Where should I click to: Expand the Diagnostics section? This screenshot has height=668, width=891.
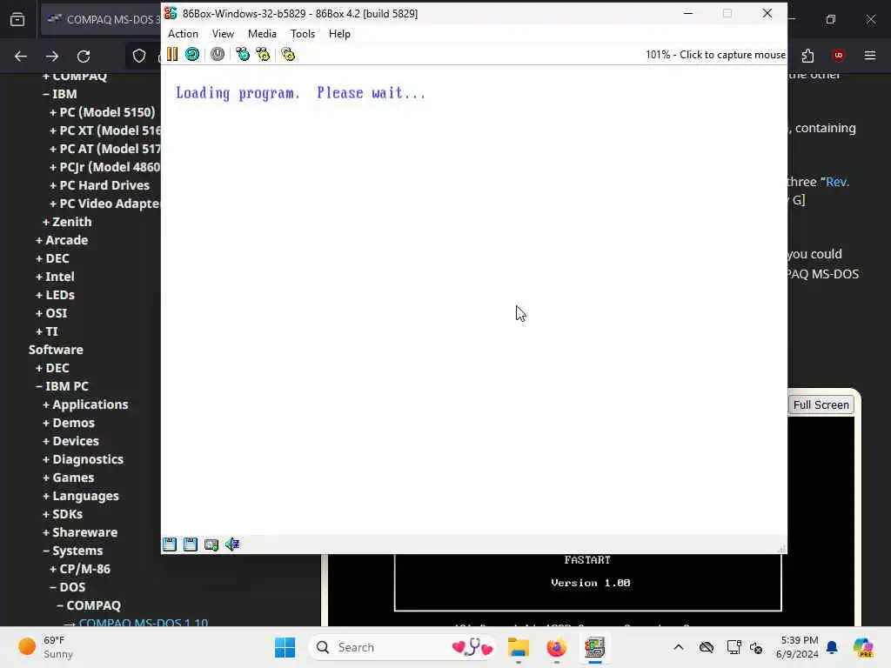(83, 459)
